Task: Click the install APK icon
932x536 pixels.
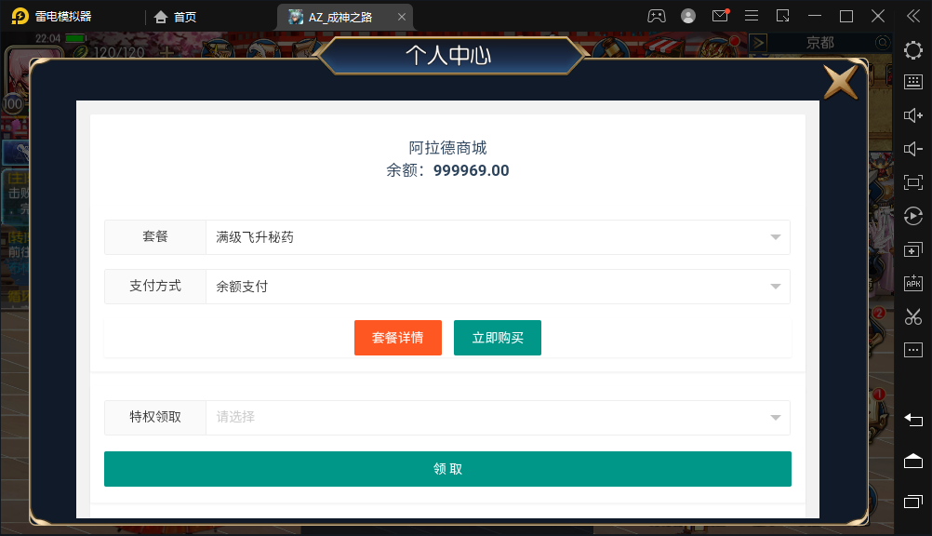Action: pyautogui.click(x=912, y=283)
